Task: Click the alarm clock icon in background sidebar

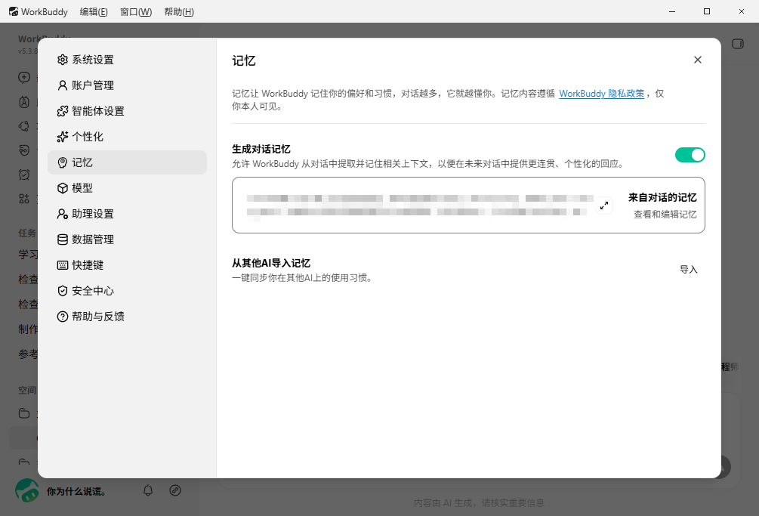Action: 24,175
